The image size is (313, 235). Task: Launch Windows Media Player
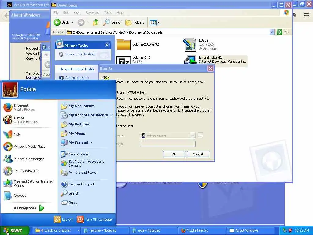(x=25, y=147)
